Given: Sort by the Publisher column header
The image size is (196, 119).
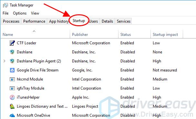Looking at the screenshot, I should tap(80, 35).
